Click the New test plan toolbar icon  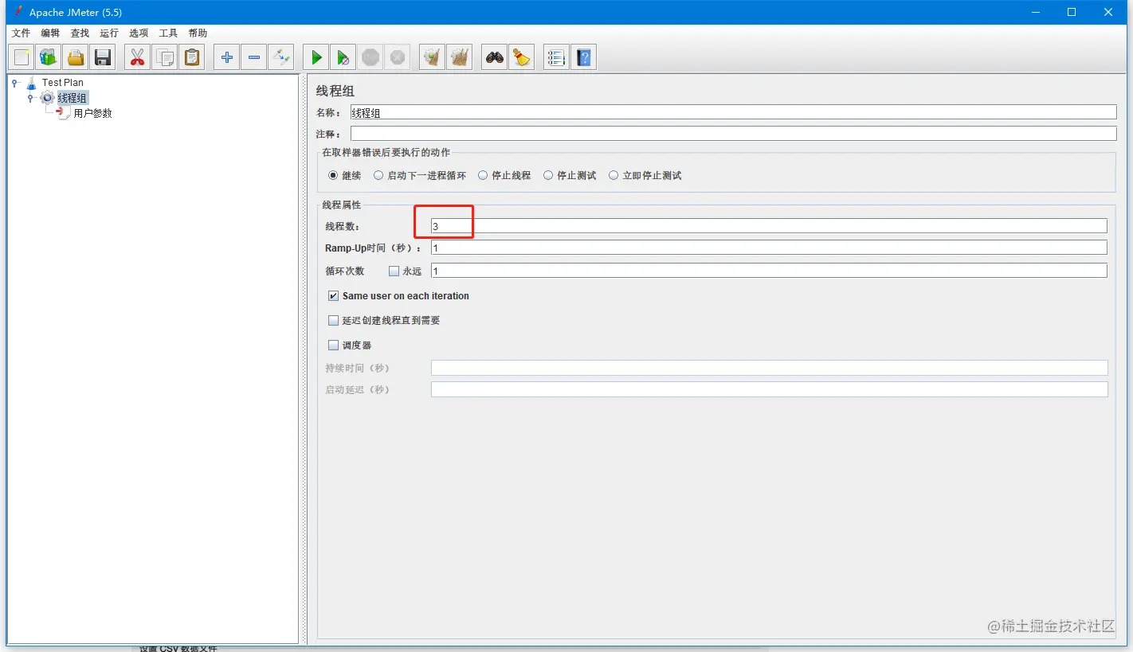point(22,57)
